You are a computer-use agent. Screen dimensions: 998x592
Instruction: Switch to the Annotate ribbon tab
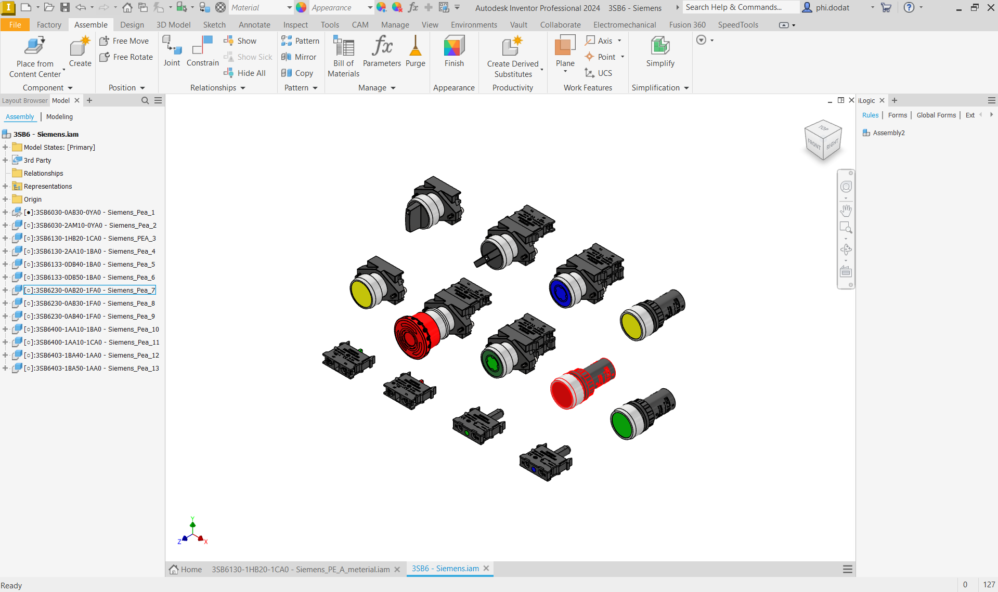254,25
